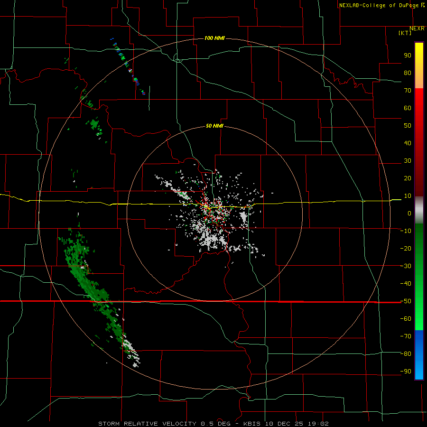Viewport: 427px width, 427px height.
Task: Click the 70 value on the velocity scale
Action: point(408,91)
